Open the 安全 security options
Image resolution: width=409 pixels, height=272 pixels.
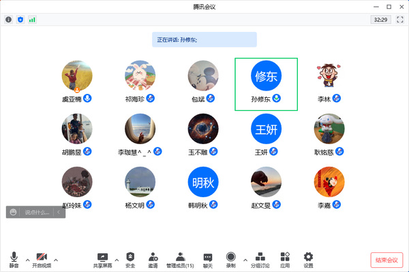point(130,259)
